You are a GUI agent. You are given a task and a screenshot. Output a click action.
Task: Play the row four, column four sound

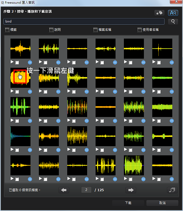click(97, 149)
